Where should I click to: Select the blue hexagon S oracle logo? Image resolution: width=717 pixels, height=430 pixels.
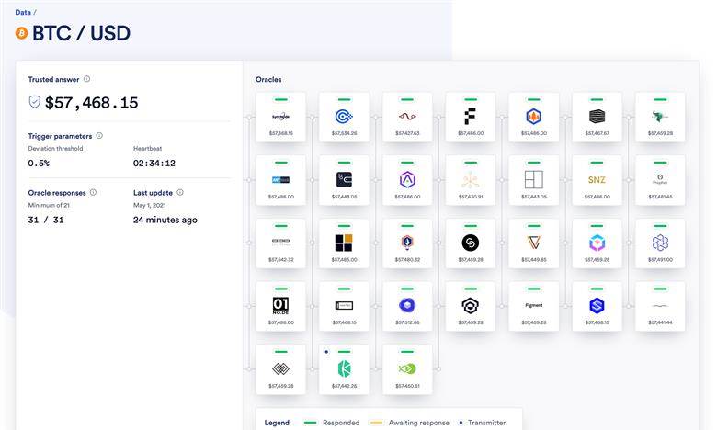[597, 305]
